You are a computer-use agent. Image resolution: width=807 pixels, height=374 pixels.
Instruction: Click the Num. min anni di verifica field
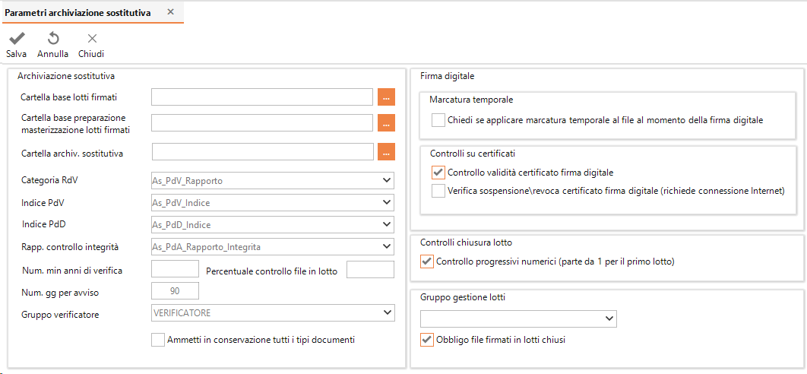[x=175, y=269]
